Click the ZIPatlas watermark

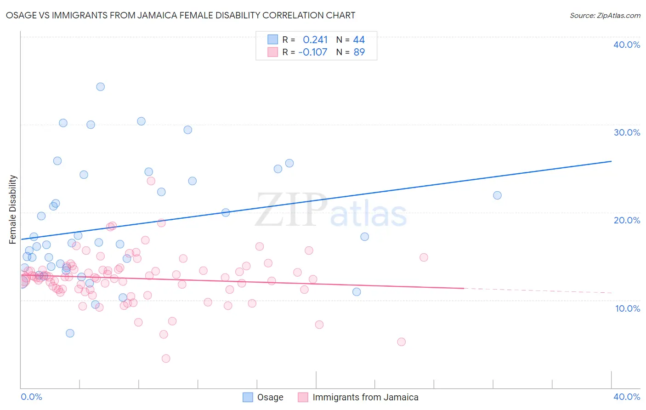pyautogui.click(x=331, y=211)
